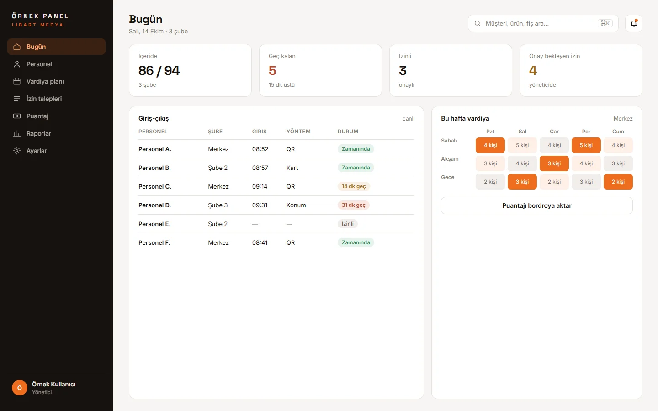Click the Personel person icon

click(x=17, y=64)
